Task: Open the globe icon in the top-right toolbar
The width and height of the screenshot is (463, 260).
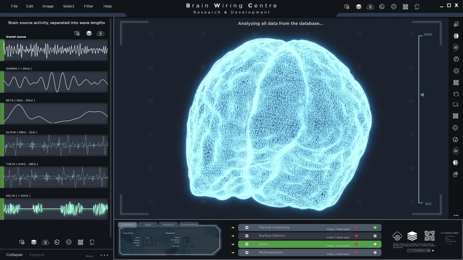Action: coord(394,6)
